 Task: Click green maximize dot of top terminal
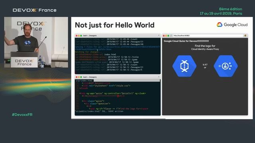point(81,36)
